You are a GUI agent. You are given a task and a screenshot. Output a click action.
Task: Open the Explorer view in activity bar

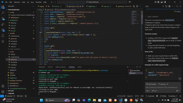pos(3,7)
